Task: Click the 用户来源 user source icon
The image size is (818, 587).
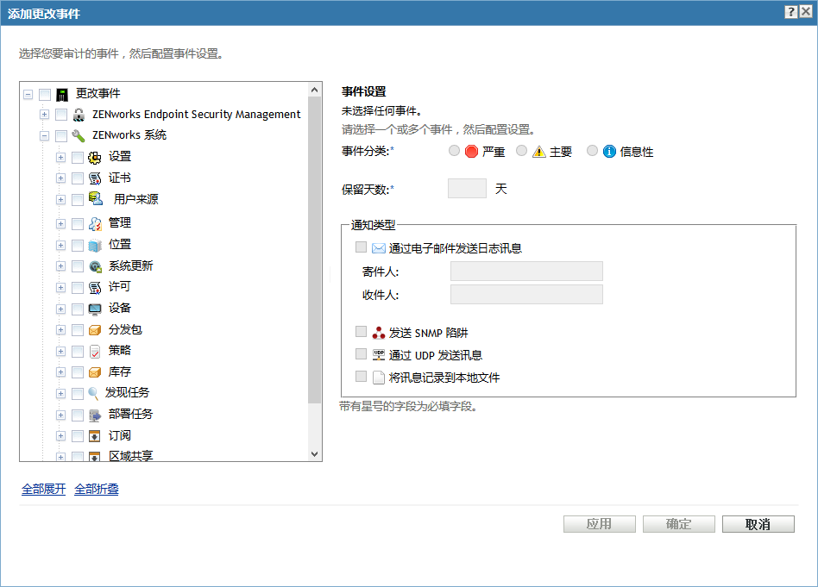Action: click(97, 199)
